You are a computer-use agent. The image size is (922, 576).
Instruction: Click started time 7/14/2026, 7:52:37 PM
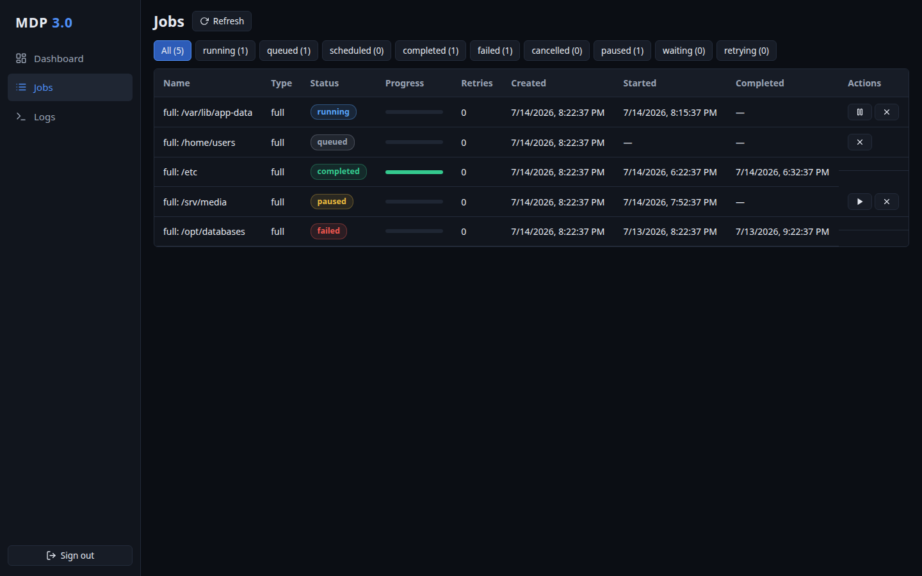coord(670,202)
